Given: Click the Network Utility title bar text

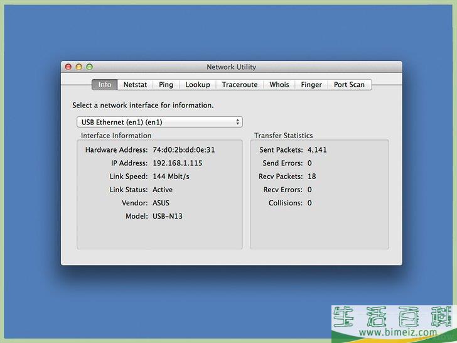Looking at the screenshot, I should tap(231, 67).
